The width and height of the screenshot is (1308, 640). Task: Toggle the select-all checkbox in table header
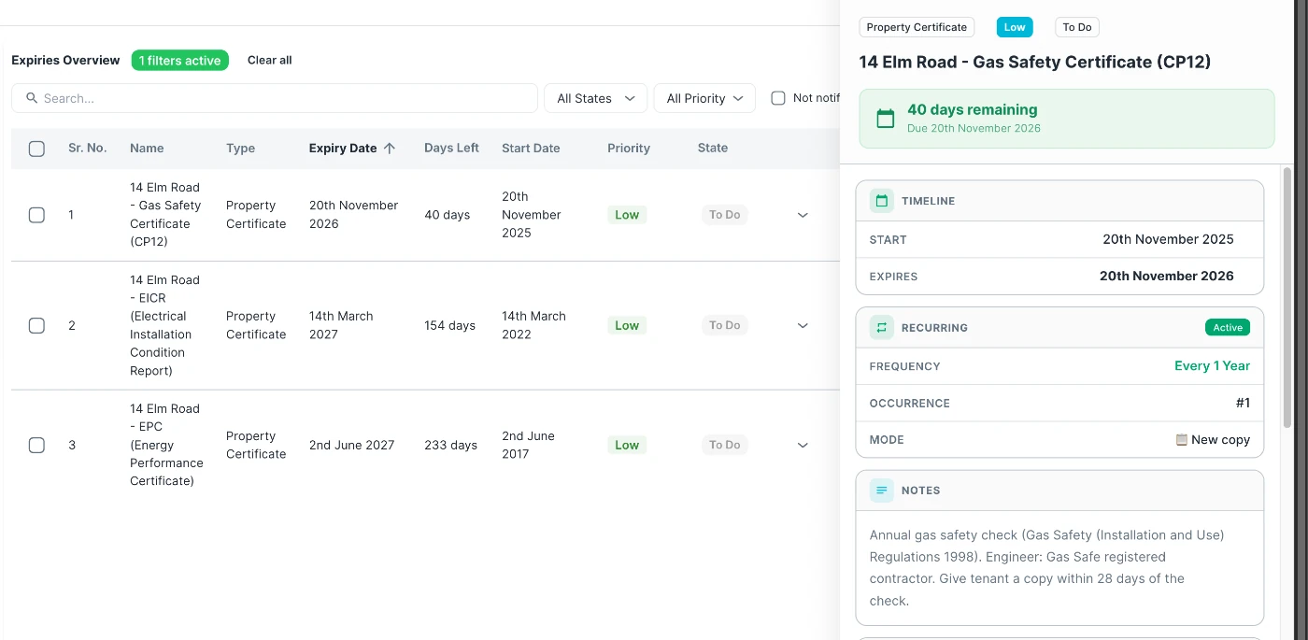(x=36, y=149)
